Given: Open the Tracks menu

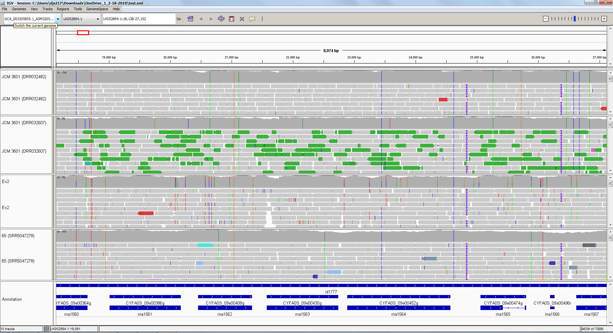Looking at the screenshot, I should tap(47, 9).
